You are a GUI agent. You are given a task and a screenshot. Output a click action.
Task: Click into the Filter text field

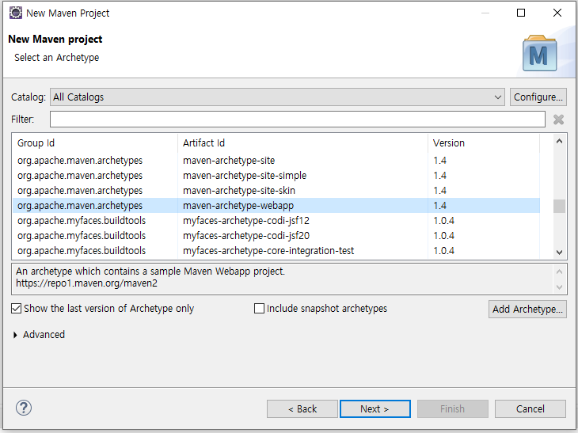(298, 120)
